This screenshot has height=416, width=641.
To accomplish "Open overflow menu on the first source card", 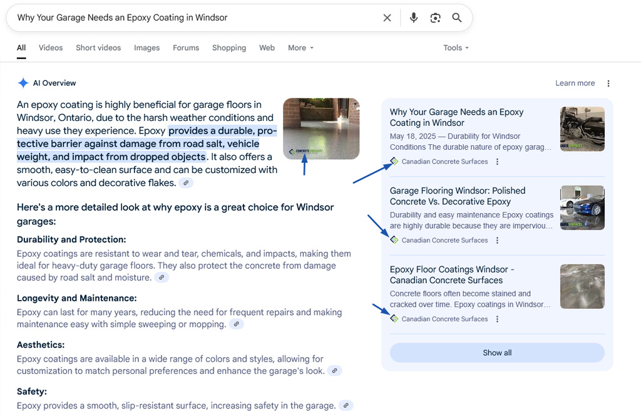I will click(496, 162).
